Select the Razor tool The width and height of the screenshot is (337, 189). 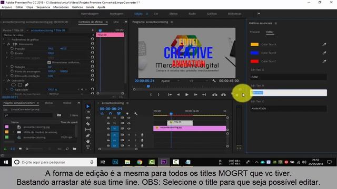point(88,124)
